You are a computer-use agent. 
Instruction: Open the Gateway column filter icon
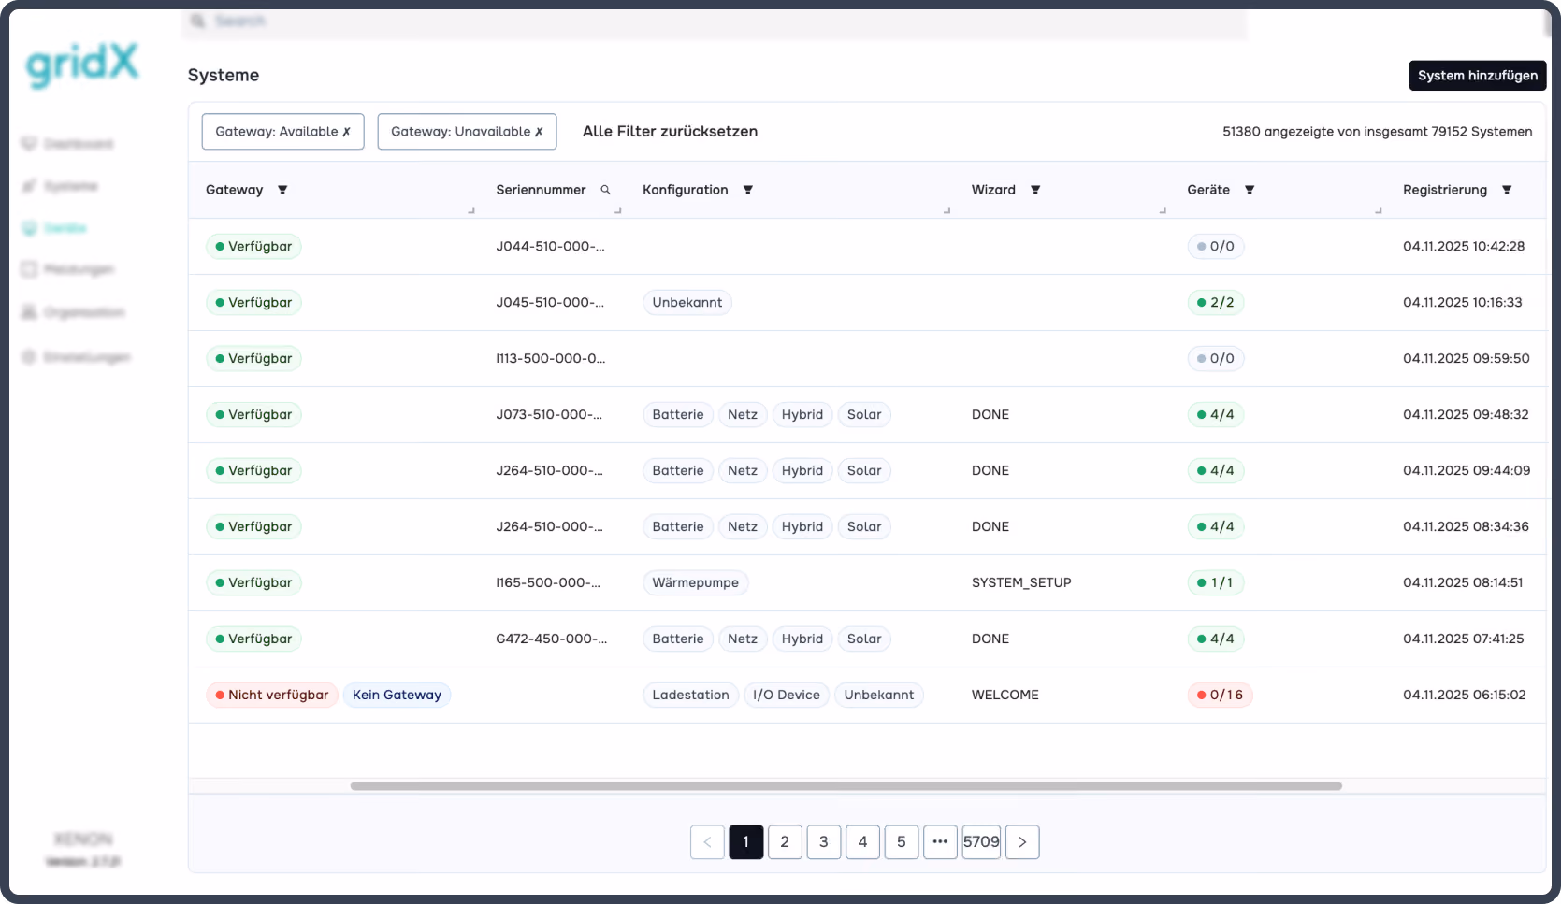282,190
